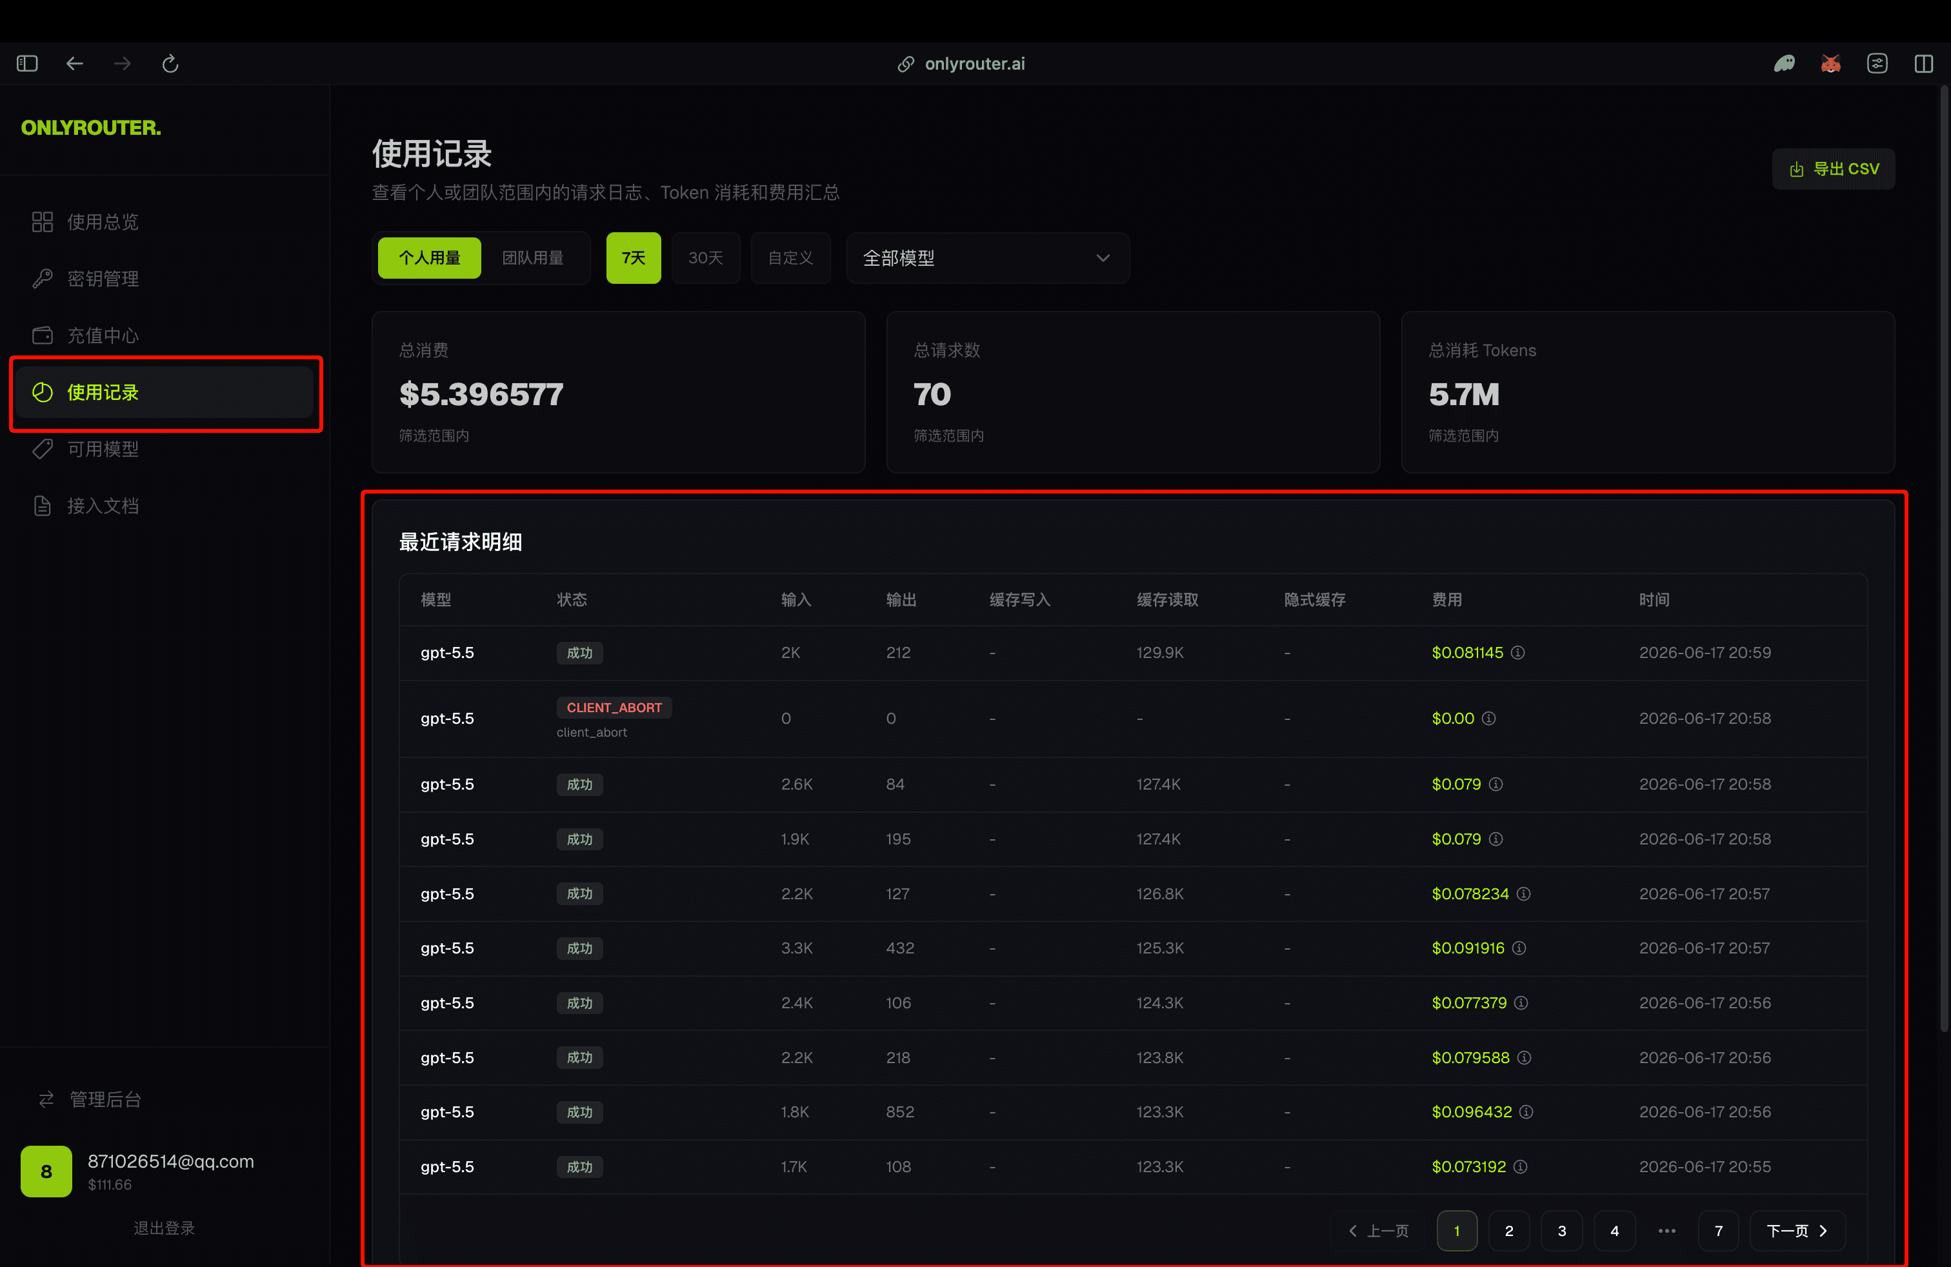1951x1267 pixels.
Task: Select the 7天 time range
Action: 634,257
